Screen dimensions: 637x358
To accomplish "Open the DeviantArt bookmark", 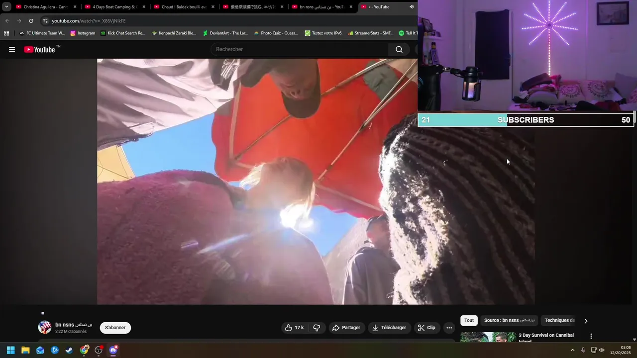I will point(225,33).
